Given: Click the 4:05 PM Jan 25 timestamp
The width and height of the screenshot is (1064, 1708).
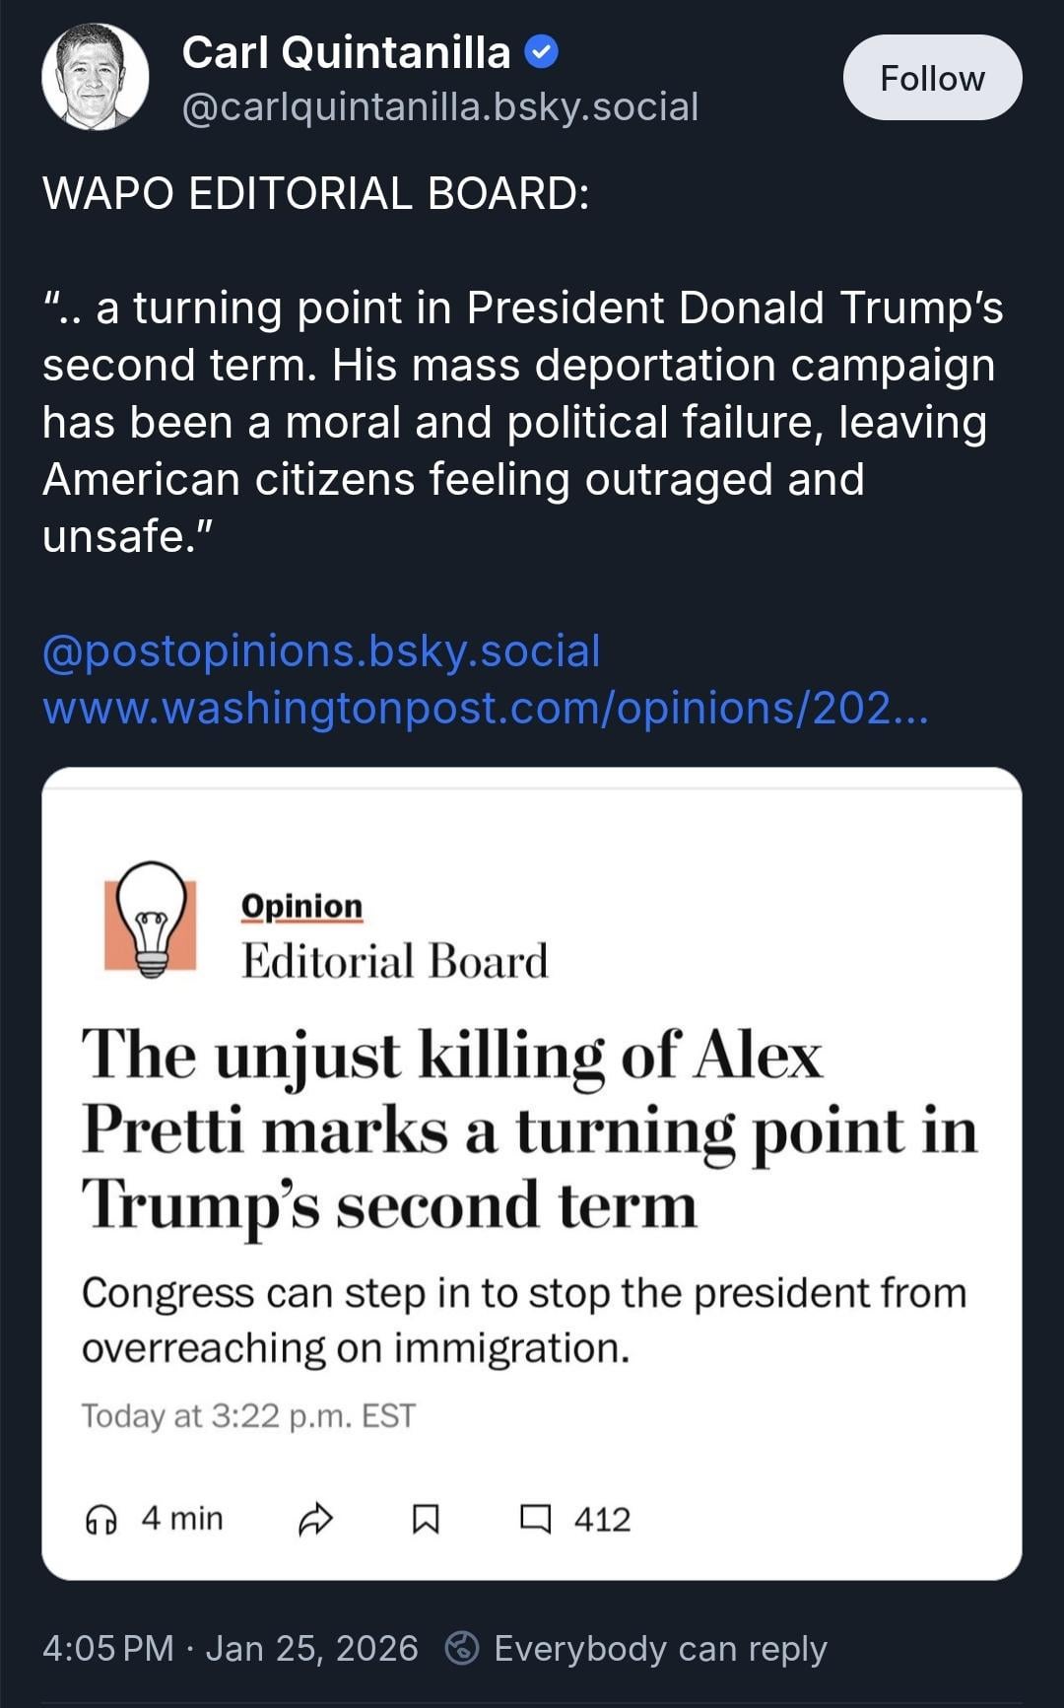Looking at the screenshot, I should point(231,1648).
